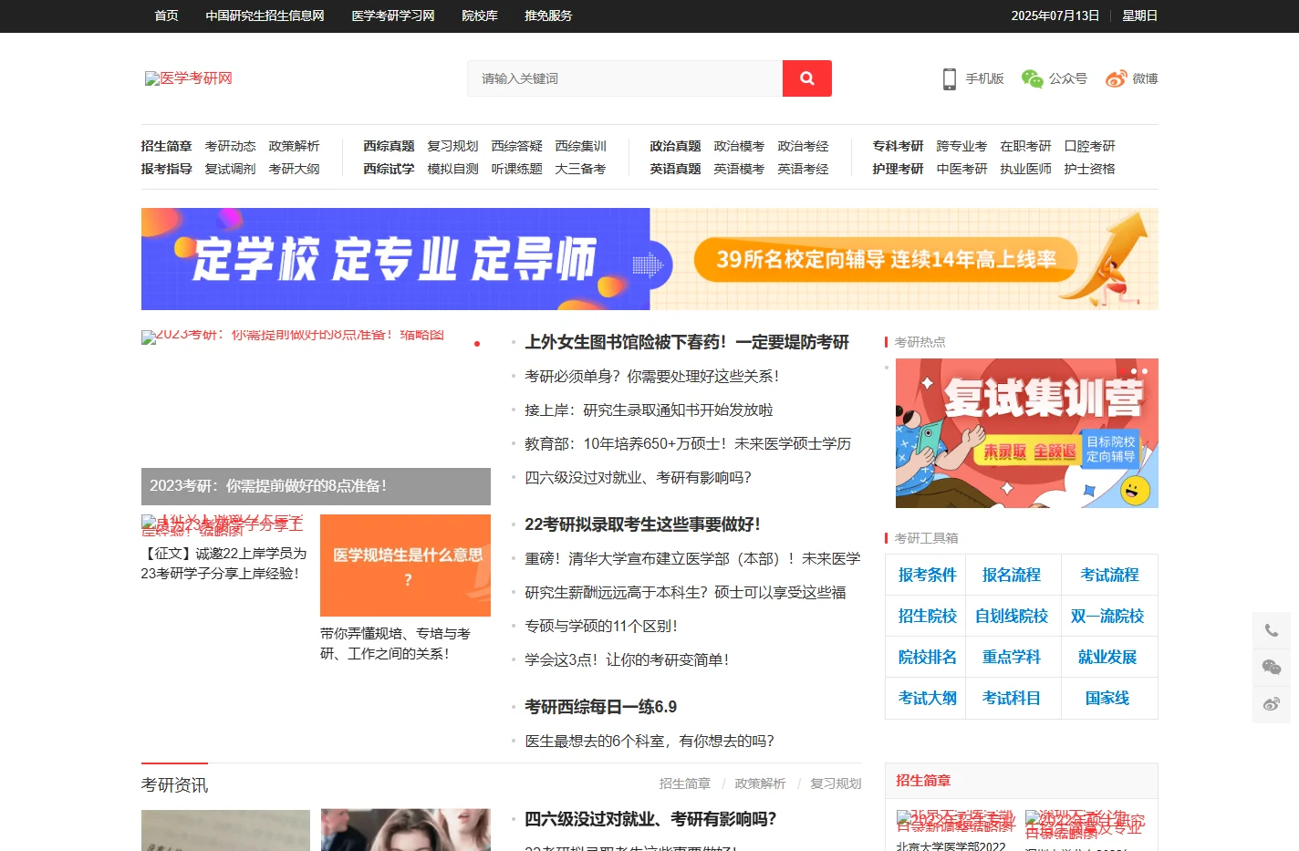Open 报名流程 tool button
The height and width of the screenshot is (851, 1299).
pyautogui.click(x=1011, y=575)
